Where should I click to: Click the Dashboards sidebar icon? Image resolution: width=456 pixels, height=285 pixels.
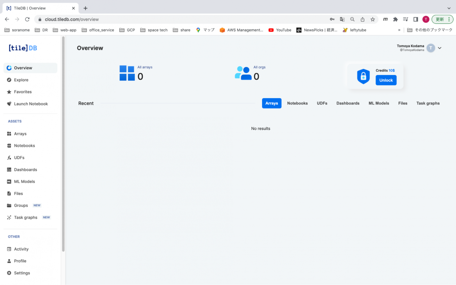pyautogui.click(x=9, y=170)
